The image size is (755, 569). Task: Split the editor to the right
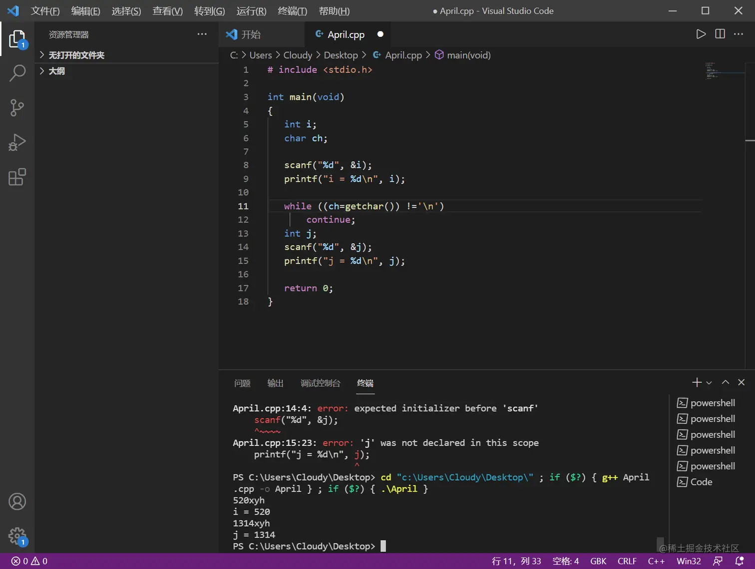pyautogui.click(x=720, y=34)
